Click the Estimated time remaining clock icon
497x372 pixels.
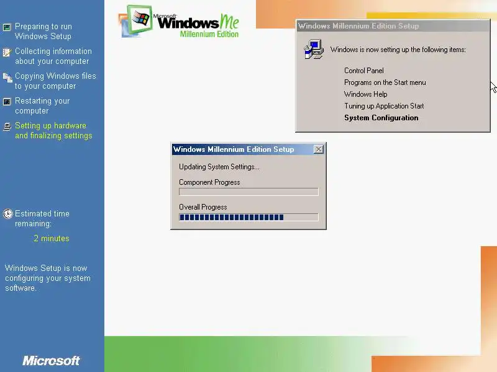point(7,214)
